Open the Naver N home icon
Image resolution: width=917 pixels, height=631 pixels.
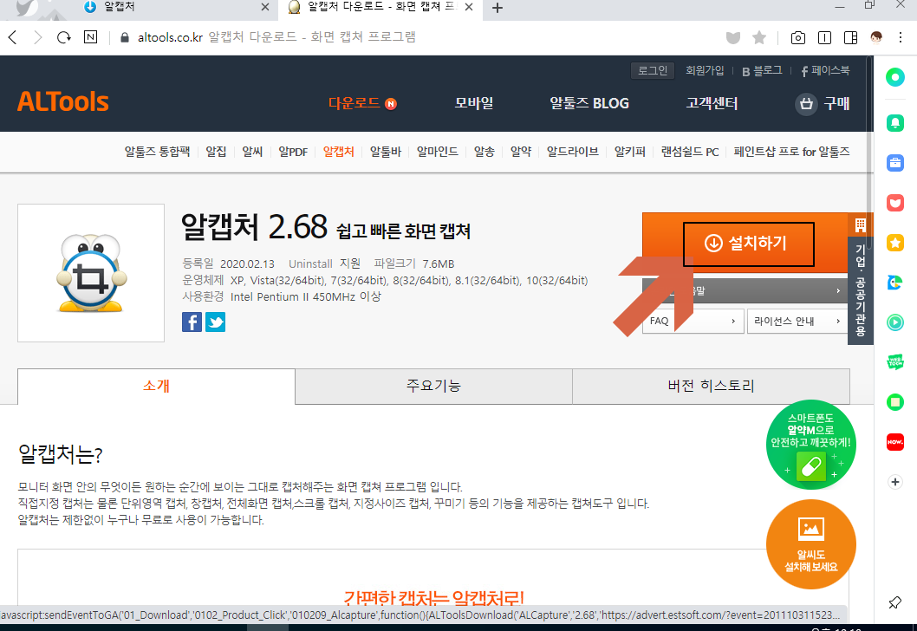pyautogui.click(x=91, y=37)
